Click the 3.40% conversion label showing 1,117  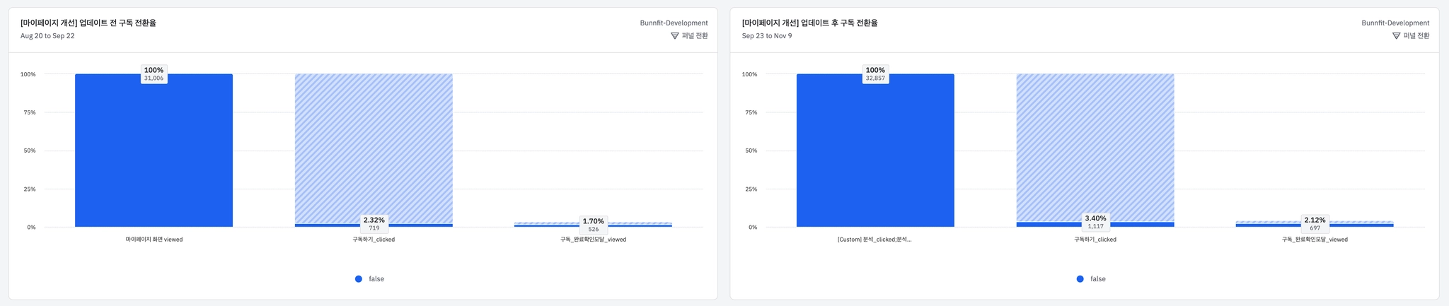[x=1095, y=222]
